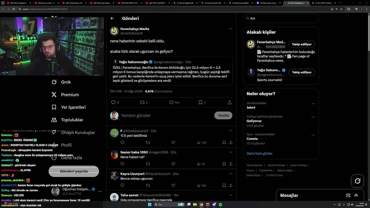The height and width of the screenshot is (208, 370).
Task: Click the Yanıtla reply button
Action: (x=223, y=115)
